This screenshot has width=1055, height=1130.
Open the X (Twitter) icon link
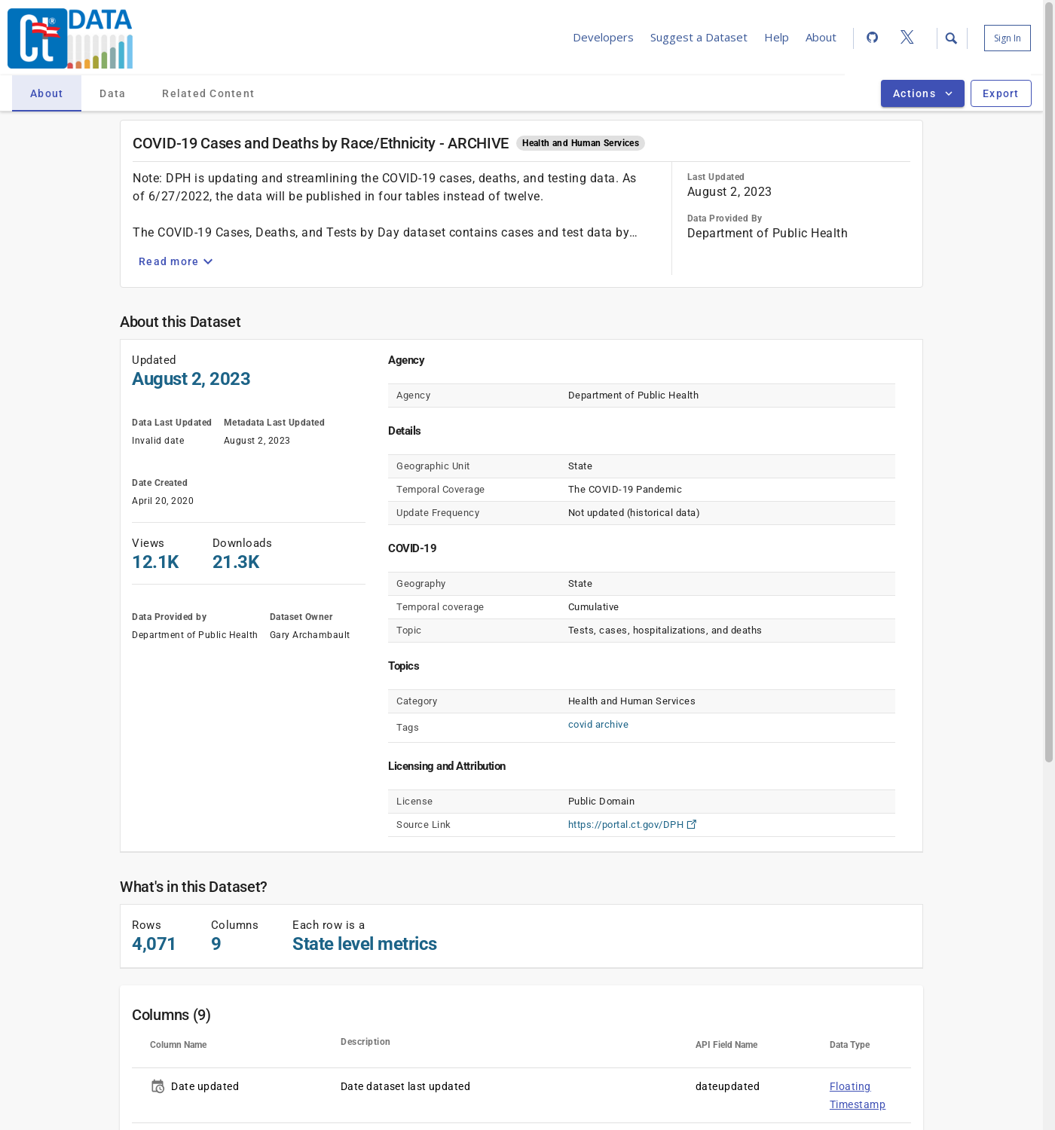(x=907, y=38)
